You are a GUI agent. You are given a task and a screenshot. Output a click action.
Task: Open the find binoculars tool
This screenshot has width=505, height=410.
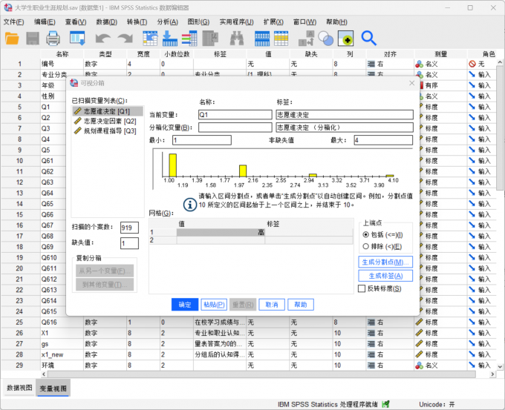[x=237, y=39]
